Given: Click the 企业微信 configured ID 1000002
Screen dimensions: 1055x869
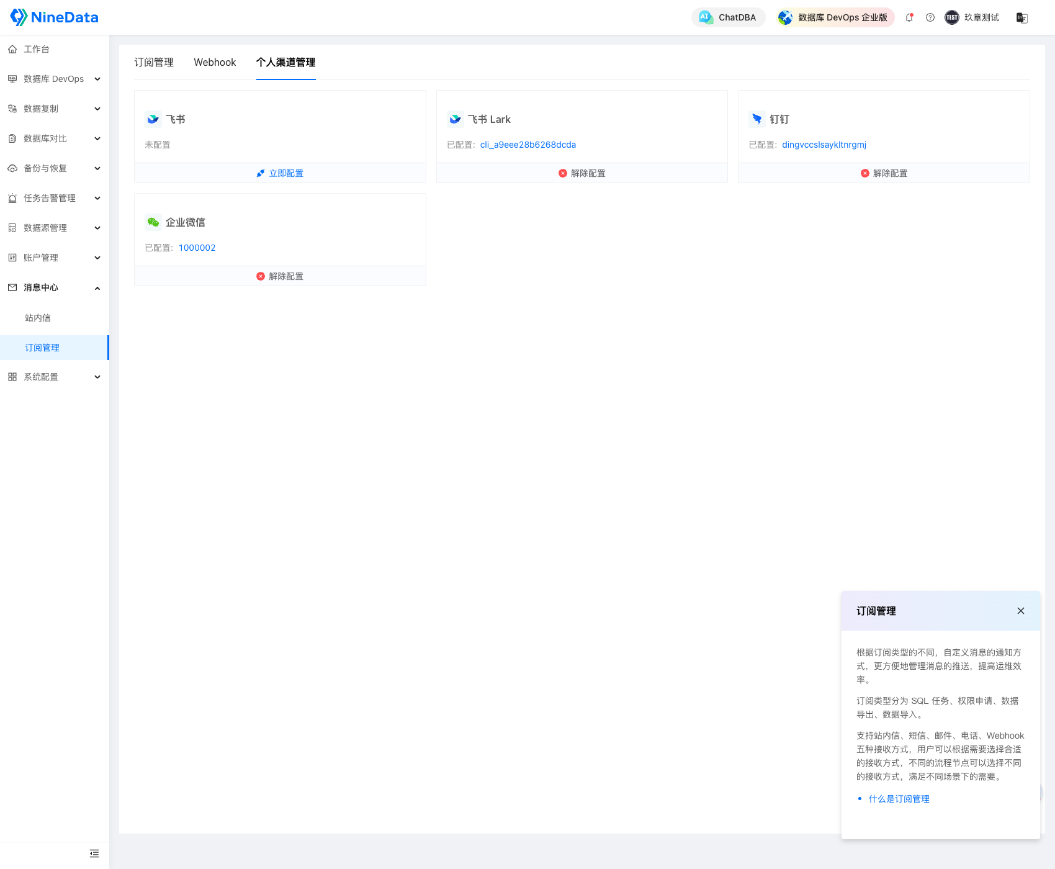Looking at the screenshot, I should [197, 248].
